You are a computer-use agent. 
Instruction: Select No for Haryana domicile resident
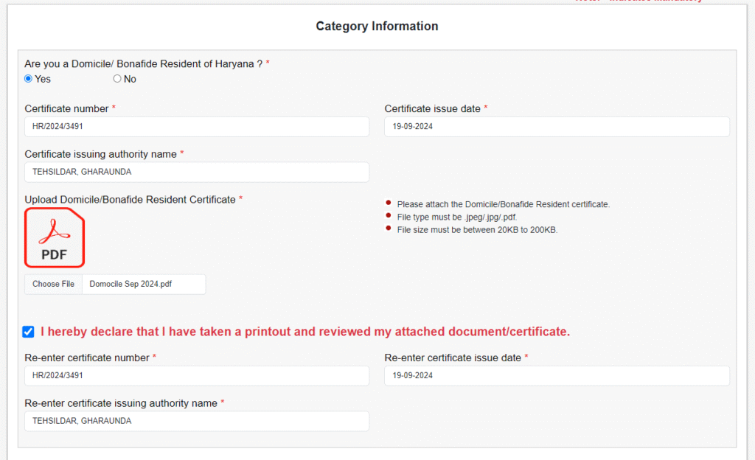117,79
